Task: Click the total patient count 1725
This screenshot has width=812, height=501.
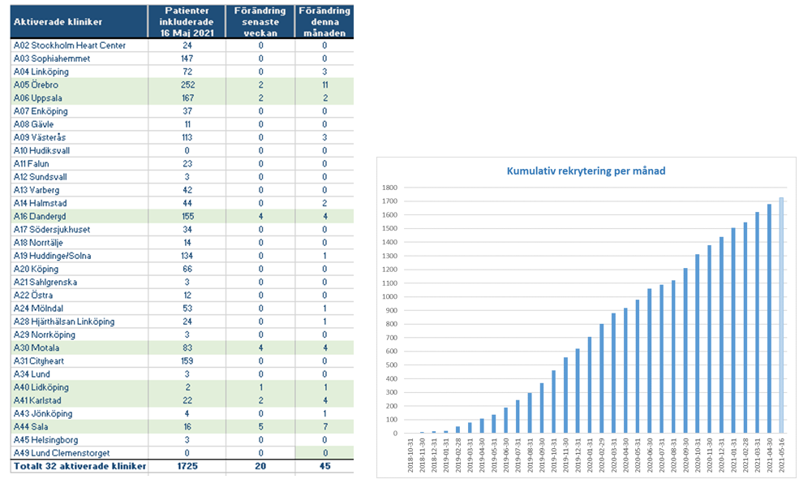Action: pos(187,466)
